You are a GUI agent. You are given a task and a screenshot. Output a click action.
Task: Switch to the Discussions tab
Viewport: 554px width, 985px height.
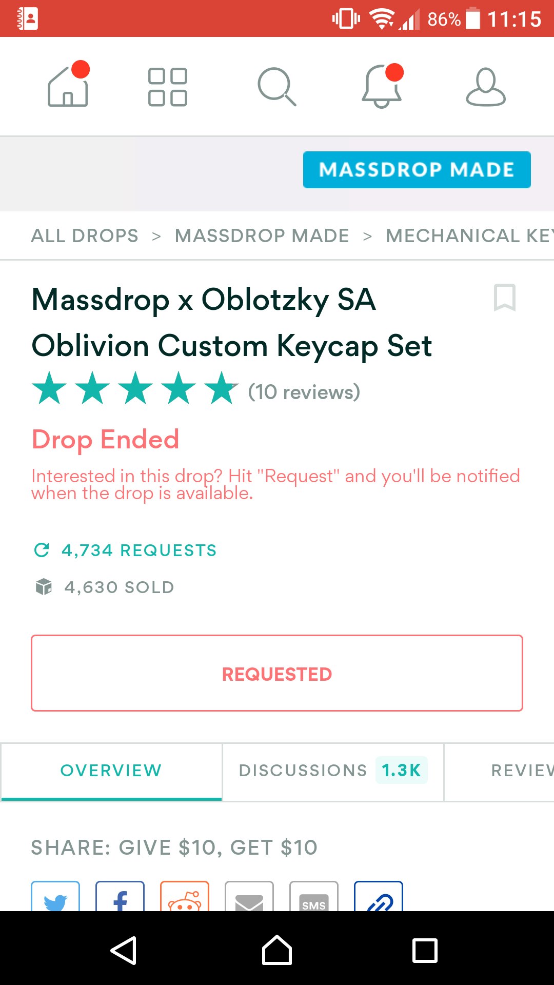(333, 771)
